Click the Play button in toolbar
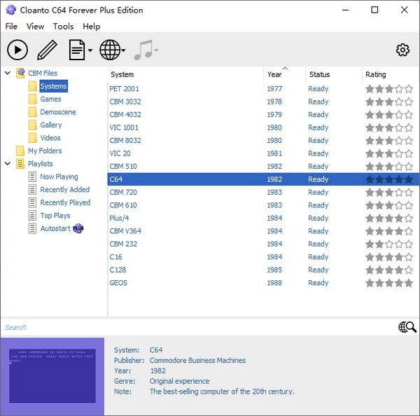420x416 pixels. 17,50
